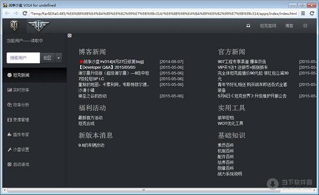Open the Developer Q&A 2015/05/05 post

(x=107, y=67)
